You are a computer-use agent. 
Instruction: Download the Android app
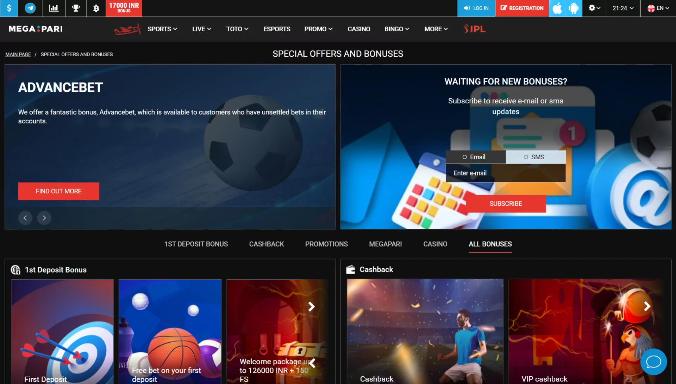574,8
